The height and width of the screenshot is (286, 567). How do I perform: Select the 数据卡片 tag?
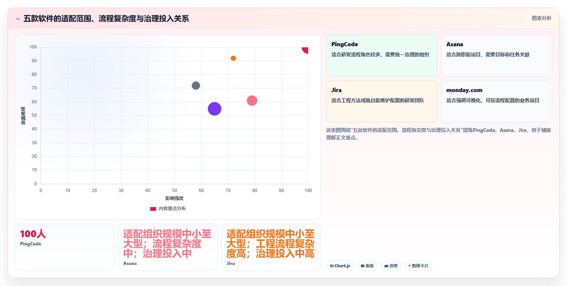(418, 266)
